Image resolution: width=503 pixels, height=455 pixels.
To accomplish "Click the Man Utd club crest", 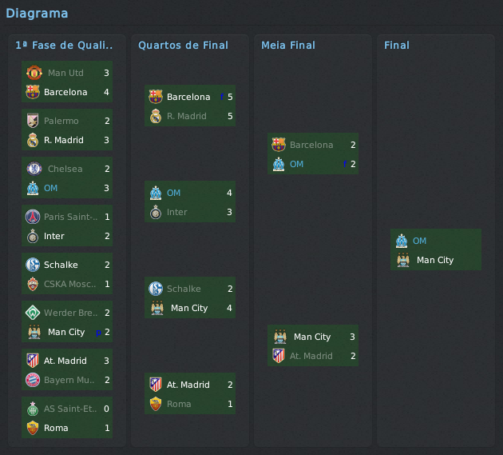I will pos(33,73).
